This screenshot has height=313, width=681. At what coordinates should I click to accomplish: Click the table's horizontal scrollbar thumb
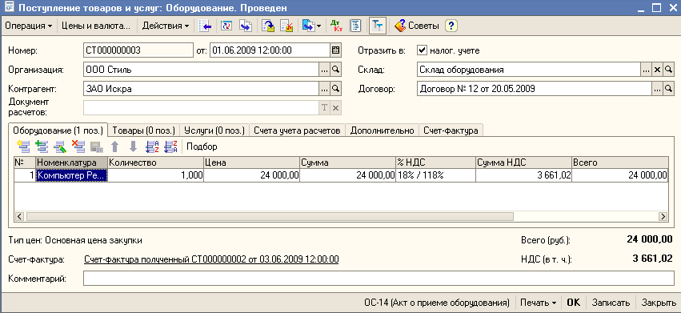click(x=270, y=216)
